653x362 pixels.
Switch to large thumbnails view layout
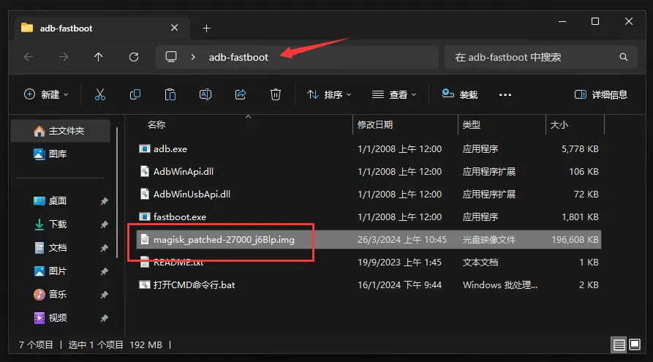[635, 344]
